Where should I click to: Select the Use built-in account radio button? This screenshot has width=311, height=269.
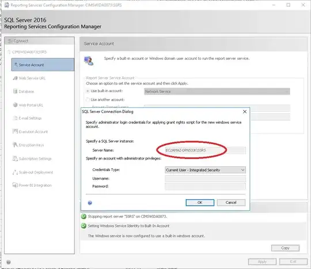88,91
